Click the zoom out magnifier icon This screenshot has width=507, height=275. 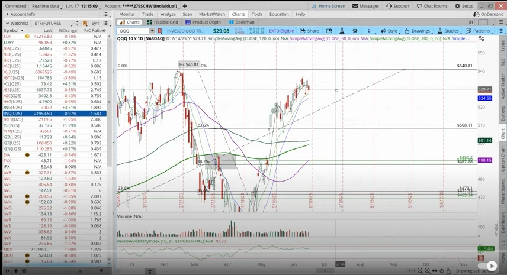coord(421,271)
